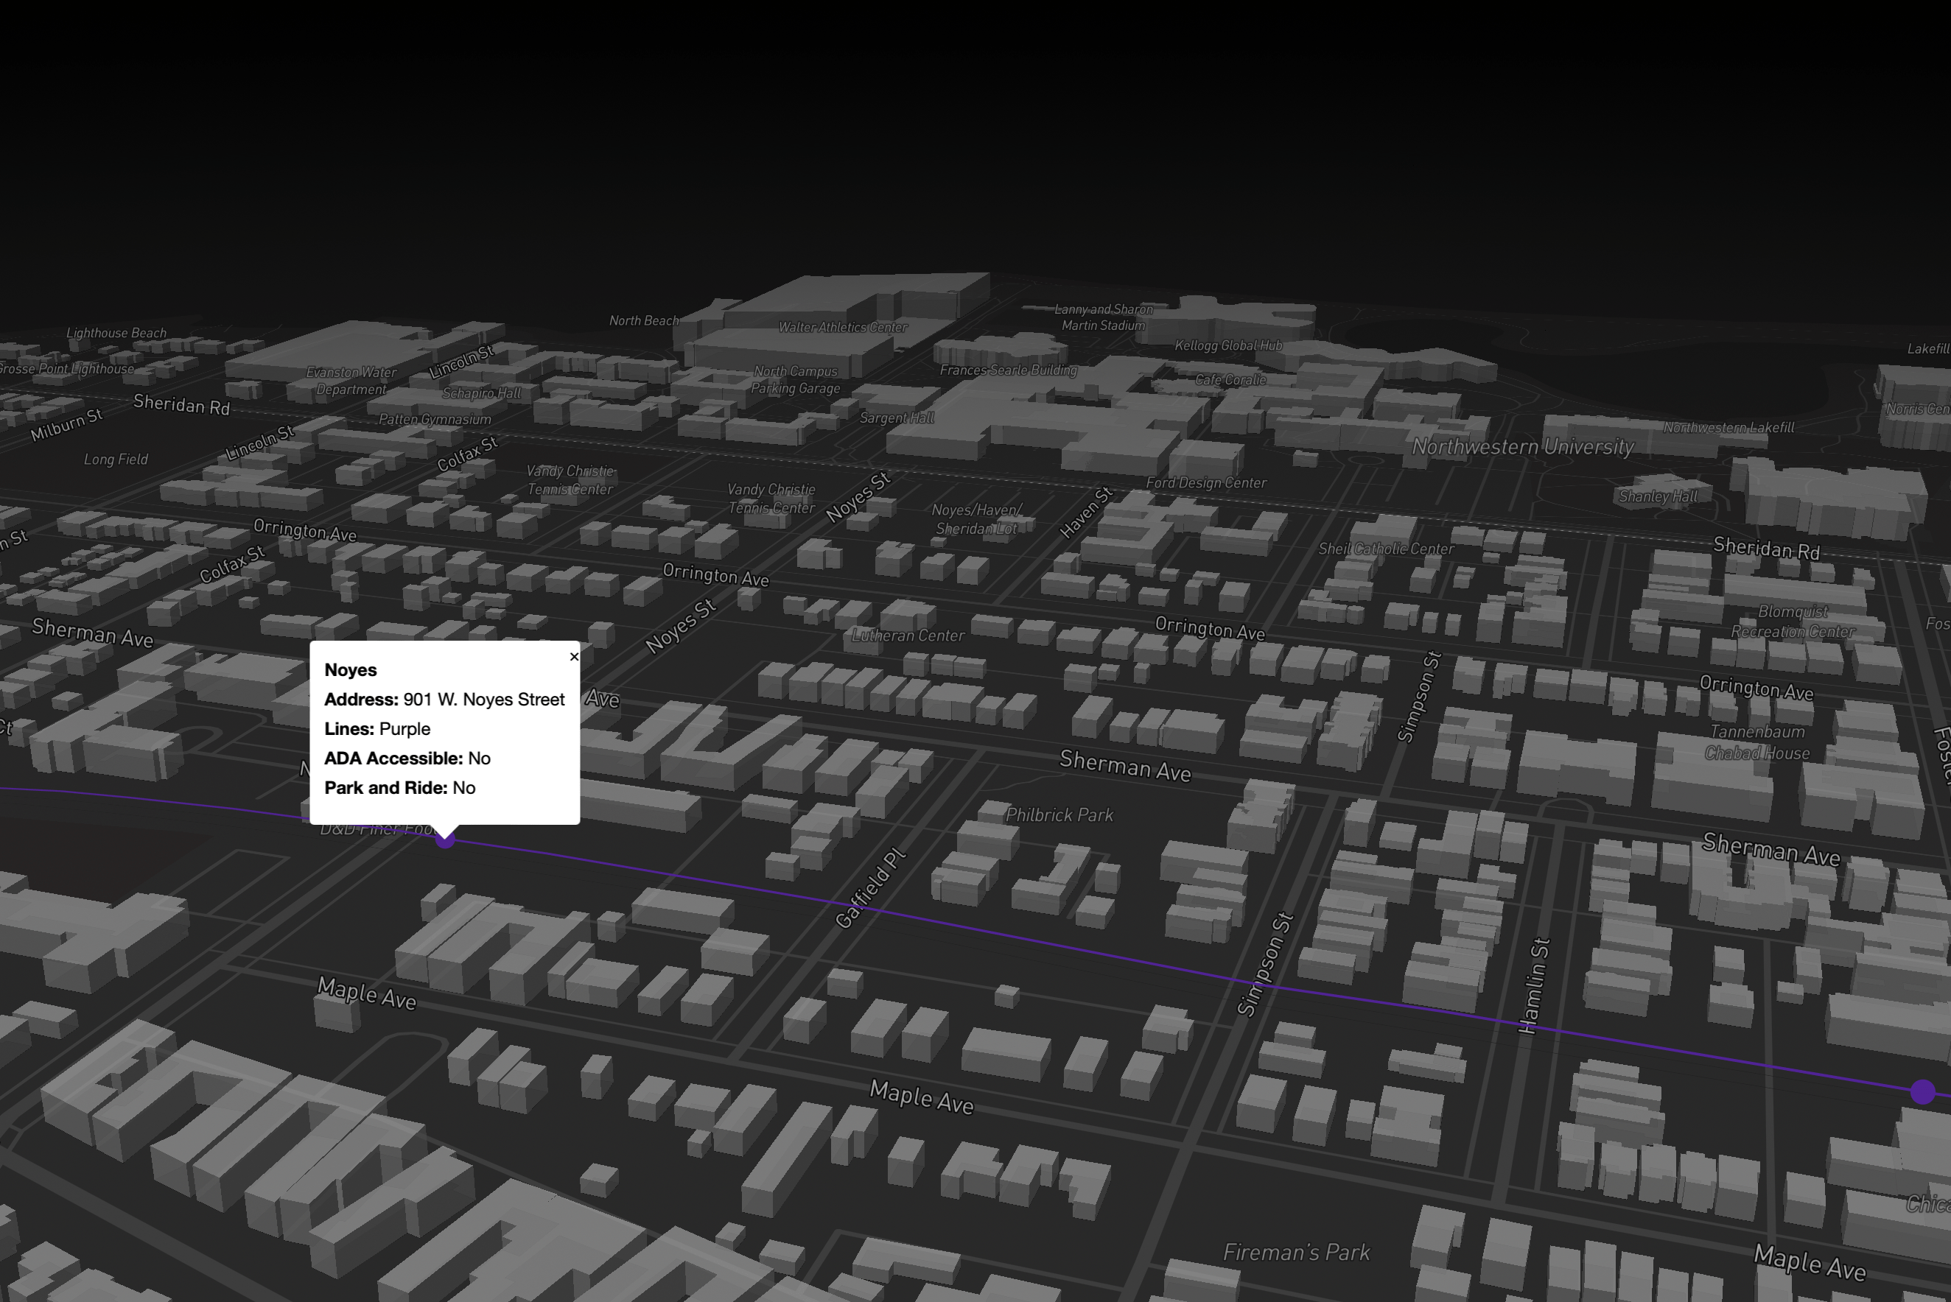Click the Kellogg Global Hub label
This screenshot has height=1302, width=1951.
1228,345
